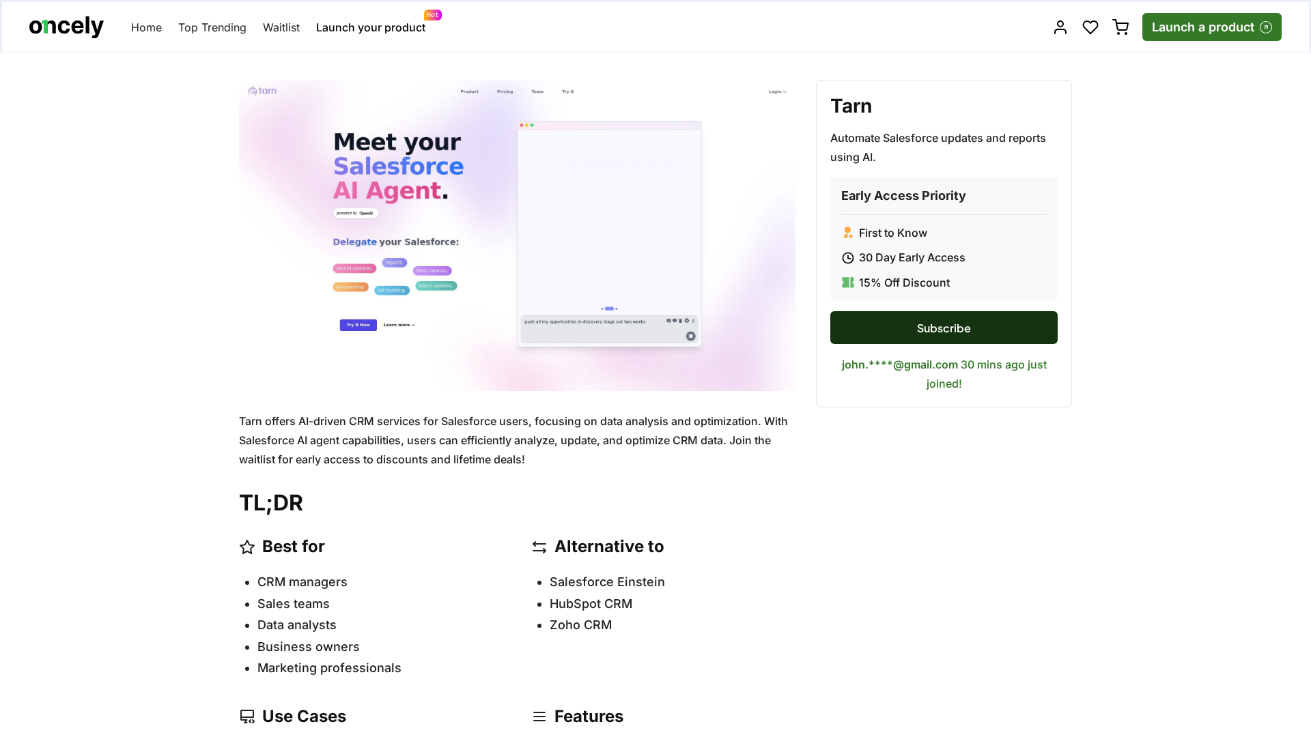1311x737 pixels.
Task: Click the clock icon for 30 Day Early Access
Action: [848, 258]
